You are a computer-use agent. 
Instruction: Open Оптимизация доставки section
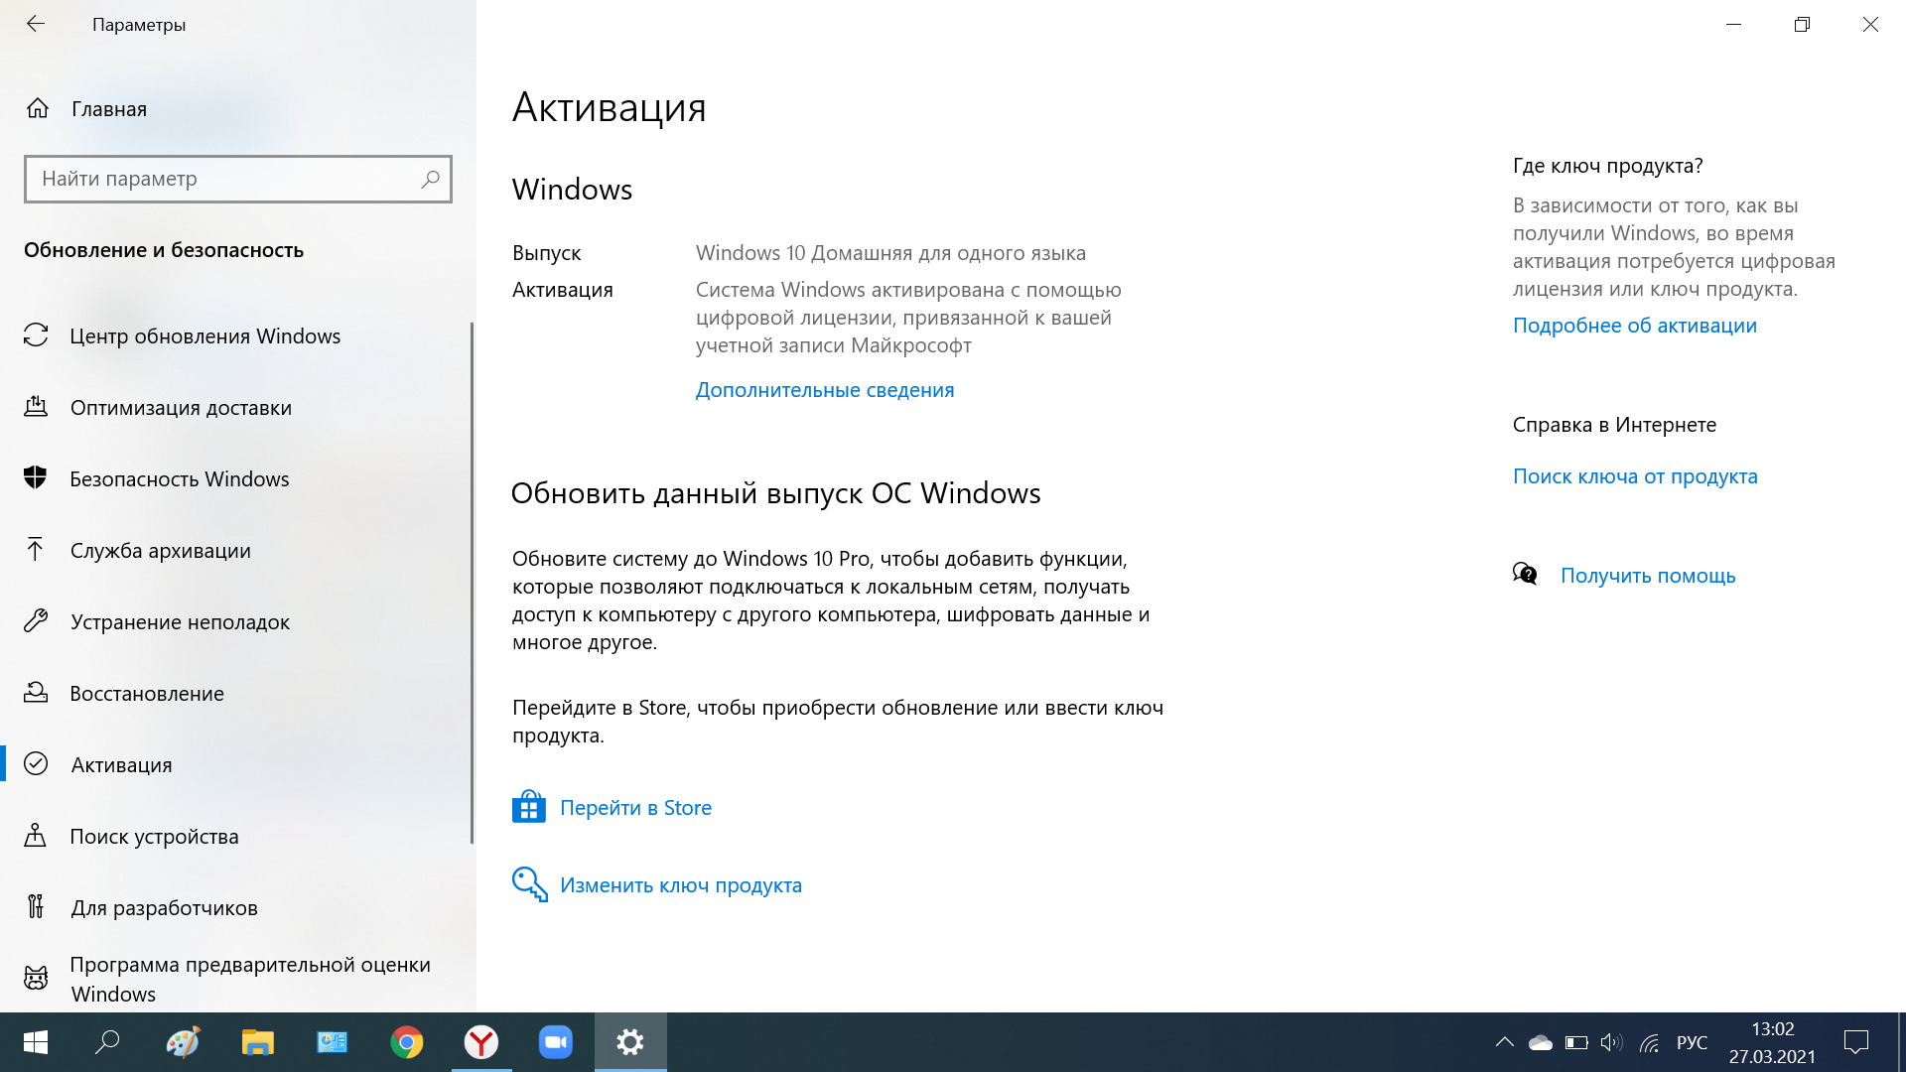tap(182, 407)
